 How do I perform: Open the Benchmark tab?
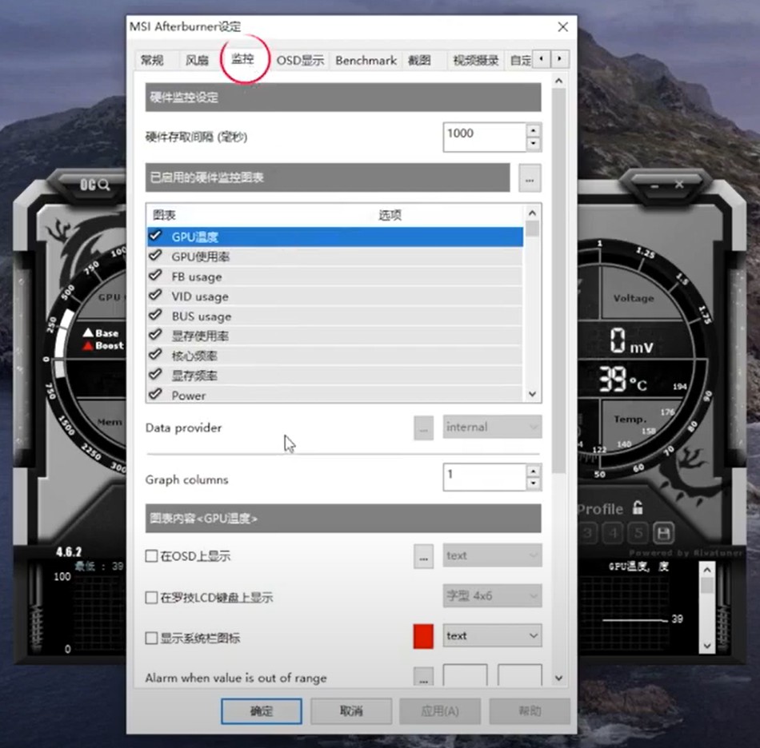click(366, 60)
